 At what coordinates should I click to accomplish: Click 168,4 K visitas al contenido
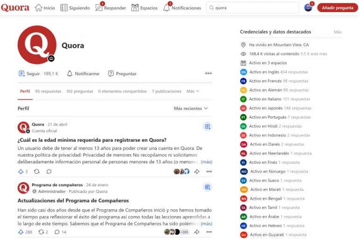[x=274, y=54]
